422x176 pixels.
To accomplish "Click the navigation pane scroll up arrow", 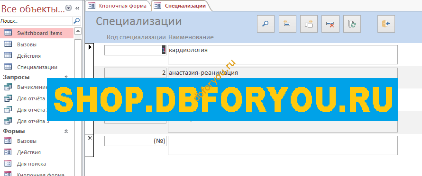I will pyautogui.click(x=78, y=31).
